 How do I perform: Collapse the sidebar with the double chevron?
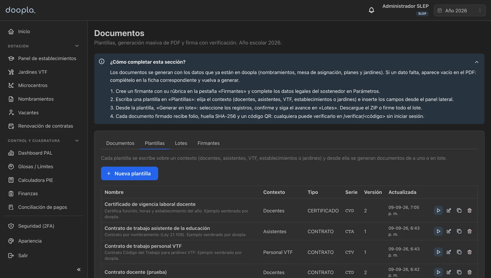click(79, 270)
